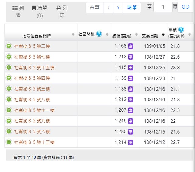Open 列表 list view

point(18,12)
